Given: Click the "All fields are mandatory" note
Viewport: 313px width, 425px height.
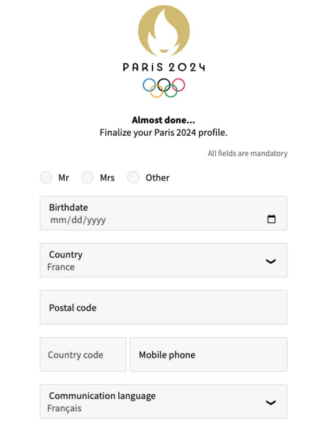Looking at the screenshot, I should [247, 153].
